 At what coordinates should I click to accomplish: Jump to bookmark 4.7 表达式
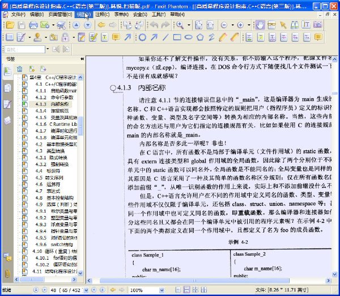tap(48, 191)
